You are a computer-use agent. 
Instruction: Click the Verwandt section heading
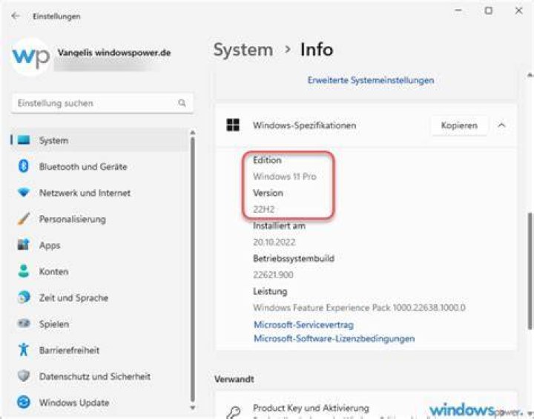tap(234, 379)
